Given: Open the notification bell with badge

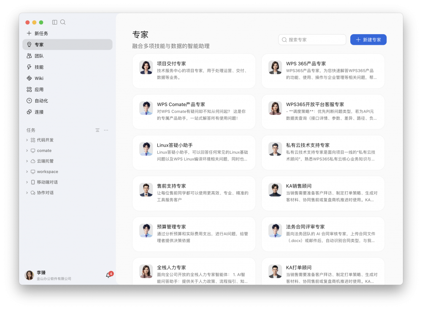Looking at the screenshot, I should (x=109, y=275).
